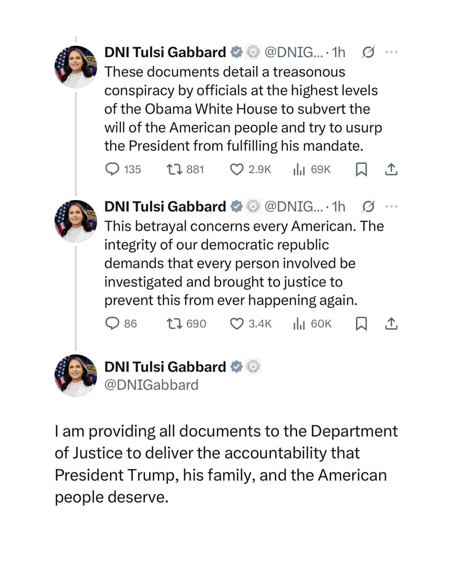Repost the tweet with 881 reposts

click(x=174, y=169)
